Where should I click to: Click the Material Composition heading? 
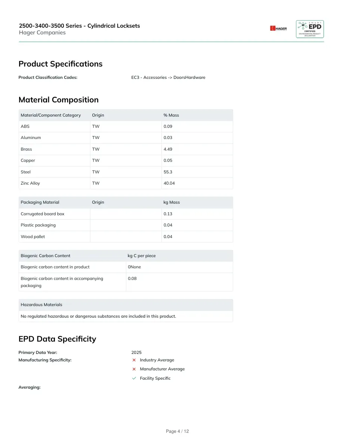pos(59,100)
